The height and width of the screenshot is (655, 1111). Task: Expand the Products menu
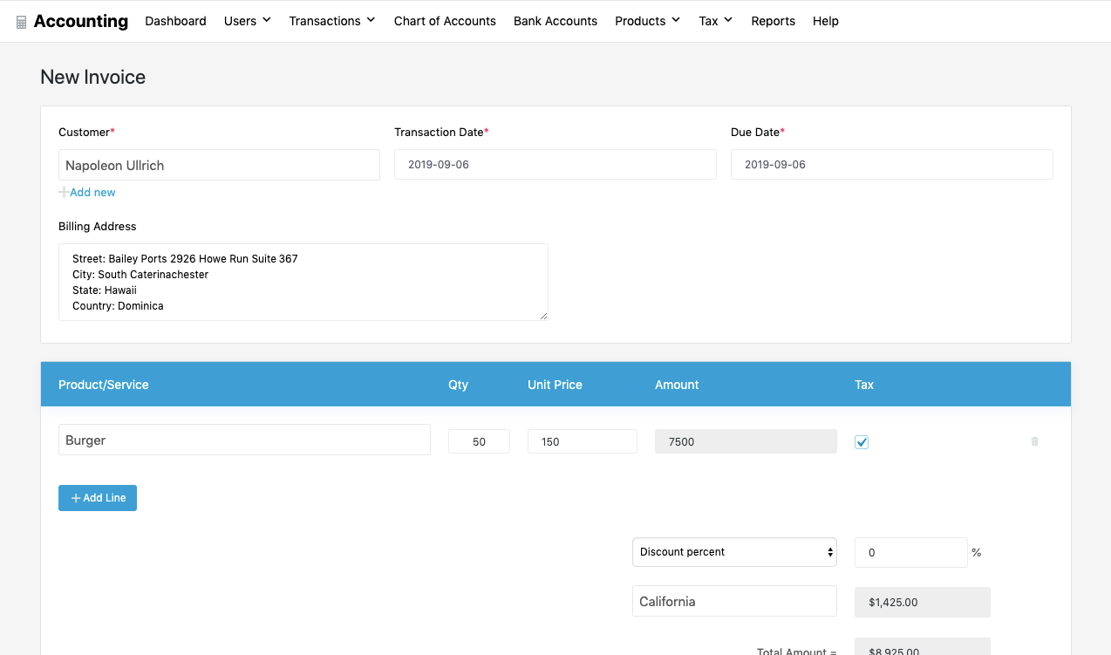point(646,20)
